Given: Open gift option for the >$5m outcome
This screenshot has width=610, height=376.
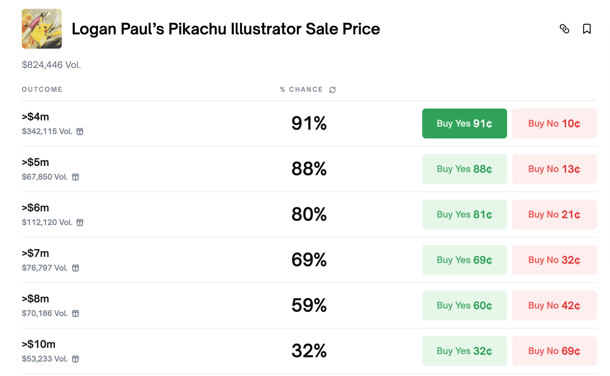Looking at the screenshot, I should point(75,177).
